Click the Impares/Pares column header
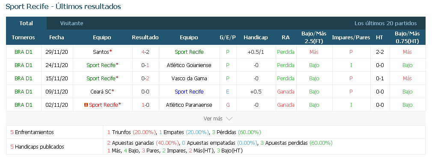432x158 pixels. 351,38
